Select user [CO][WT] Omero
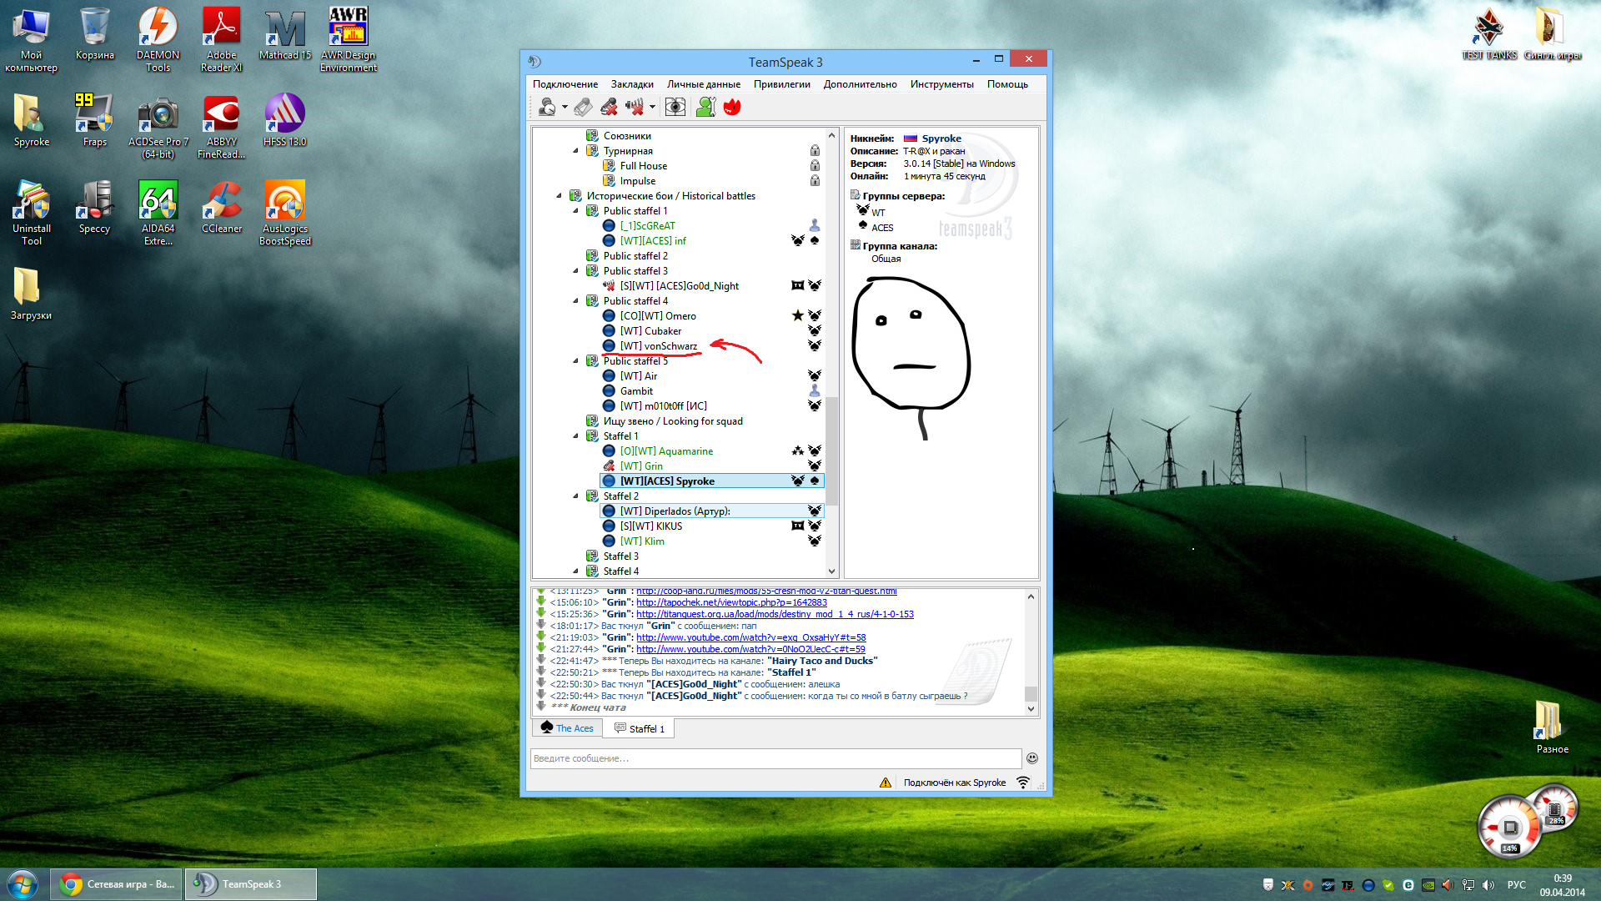The height and width of the screenshot is (901, 1601). [658, 316]
